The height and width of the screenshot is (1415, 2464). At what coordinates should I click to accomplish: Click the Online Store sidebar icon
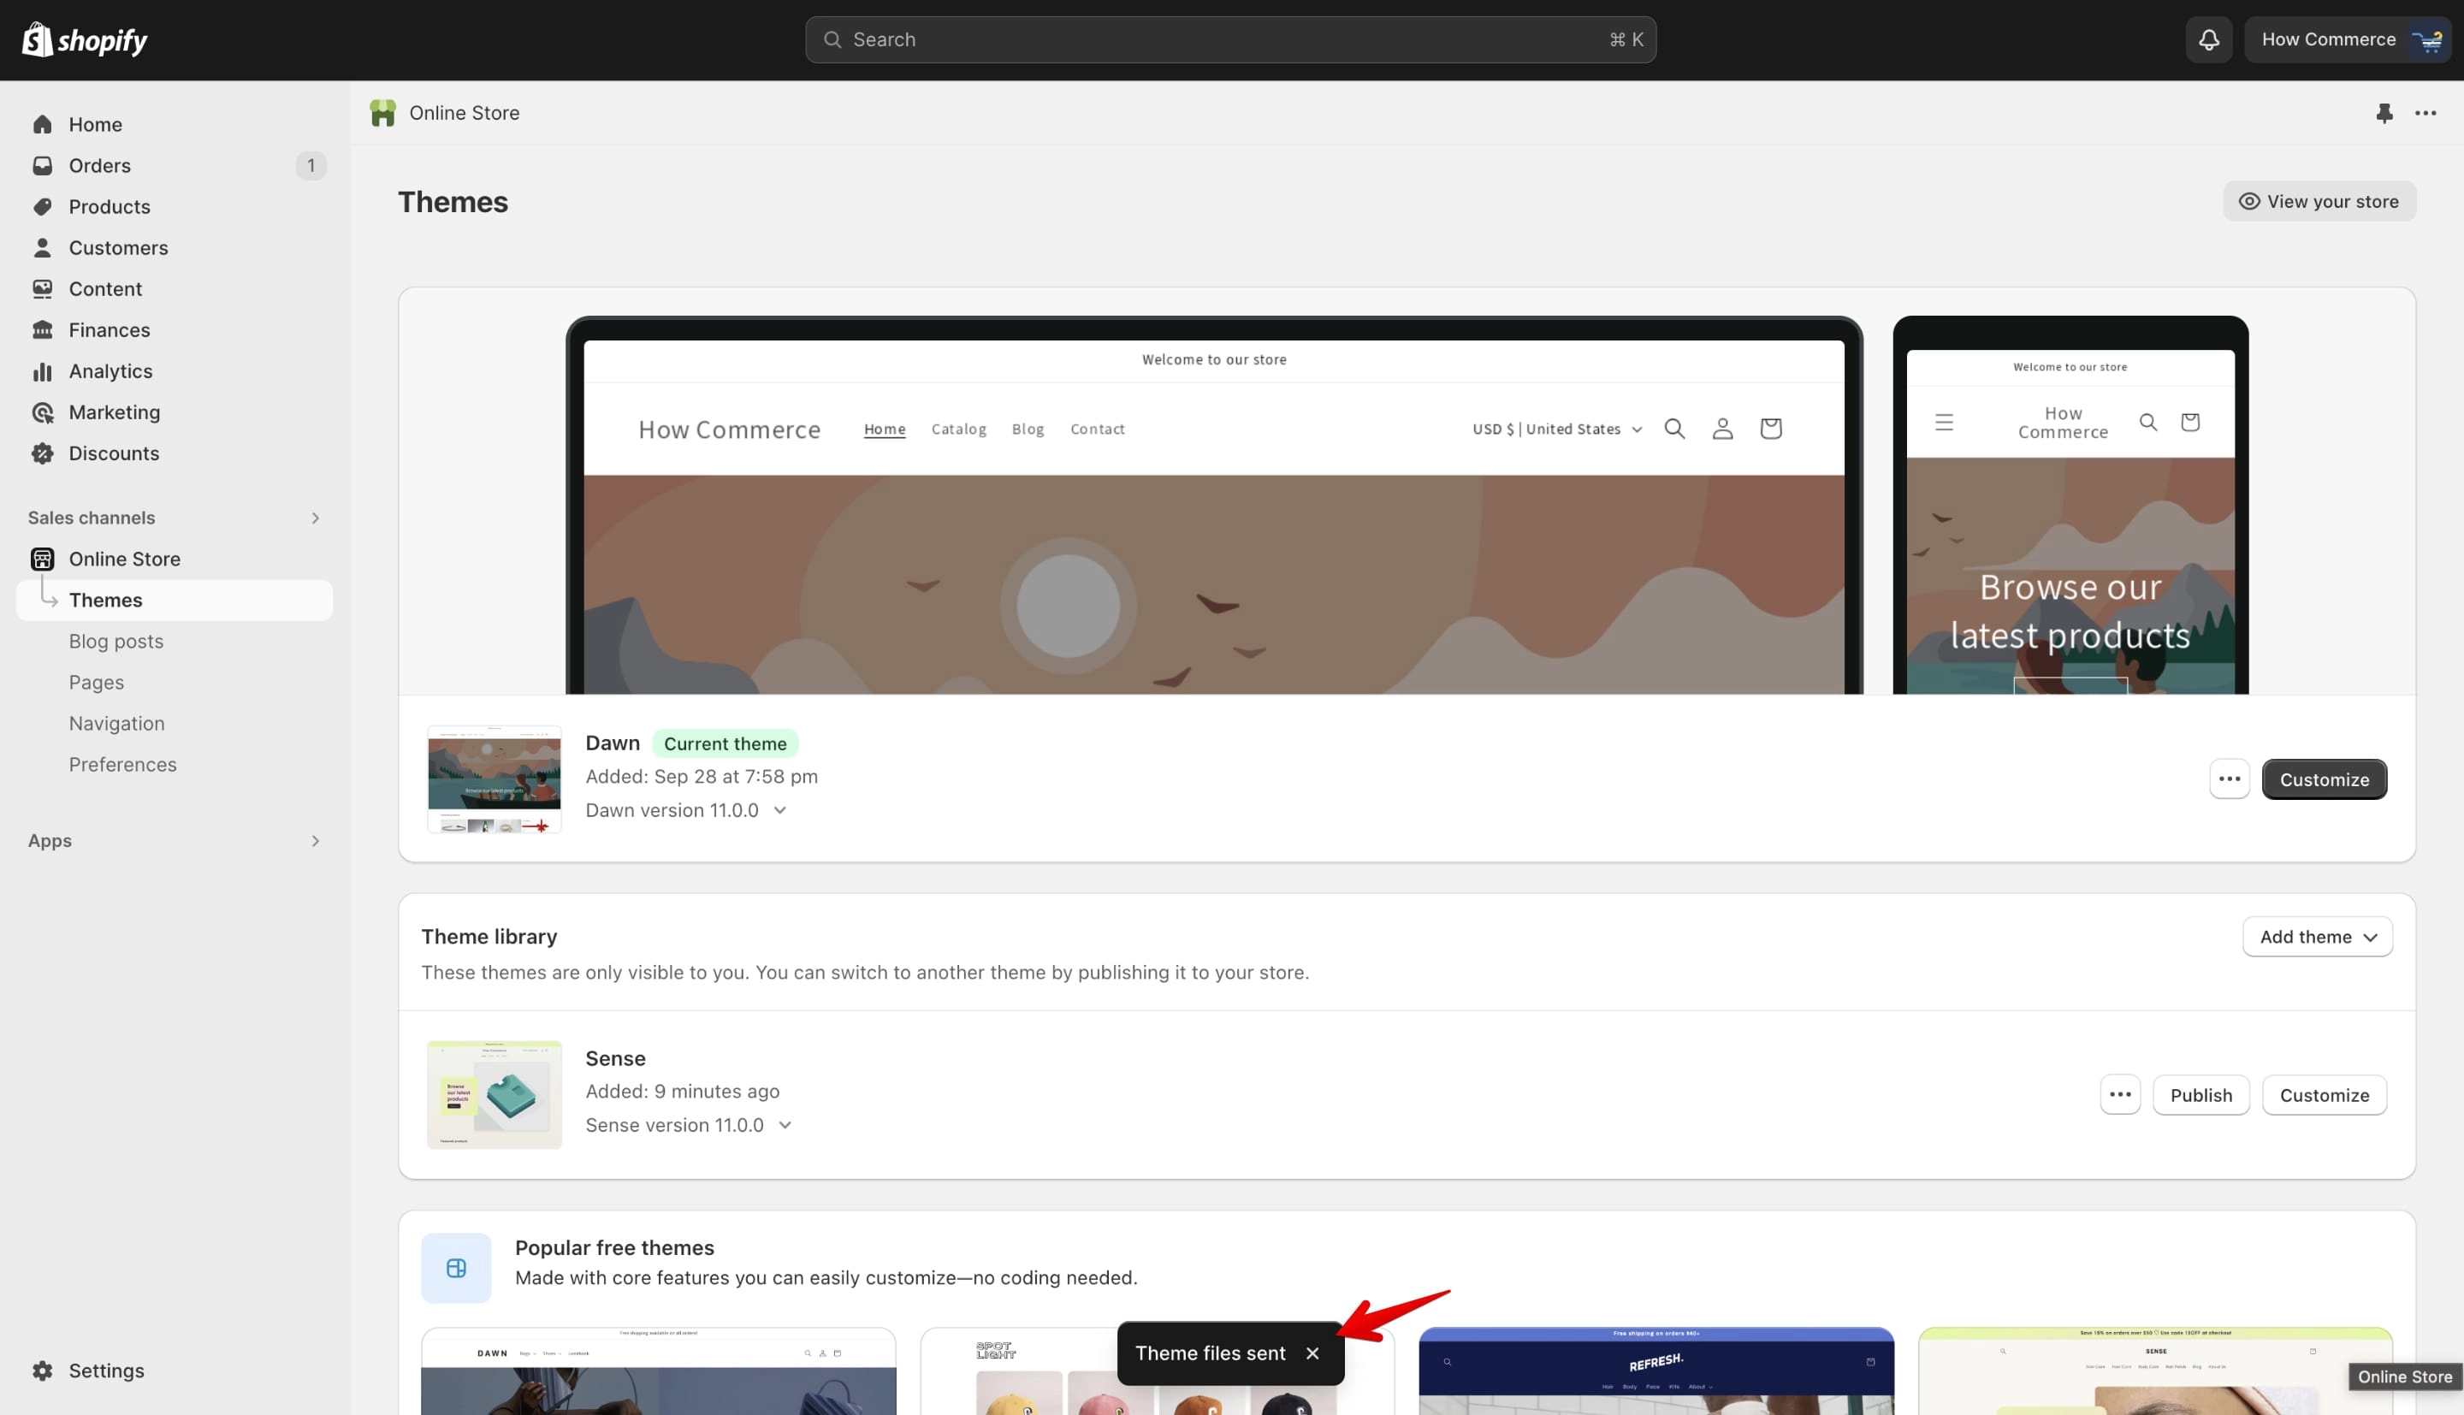click(43, 559)
